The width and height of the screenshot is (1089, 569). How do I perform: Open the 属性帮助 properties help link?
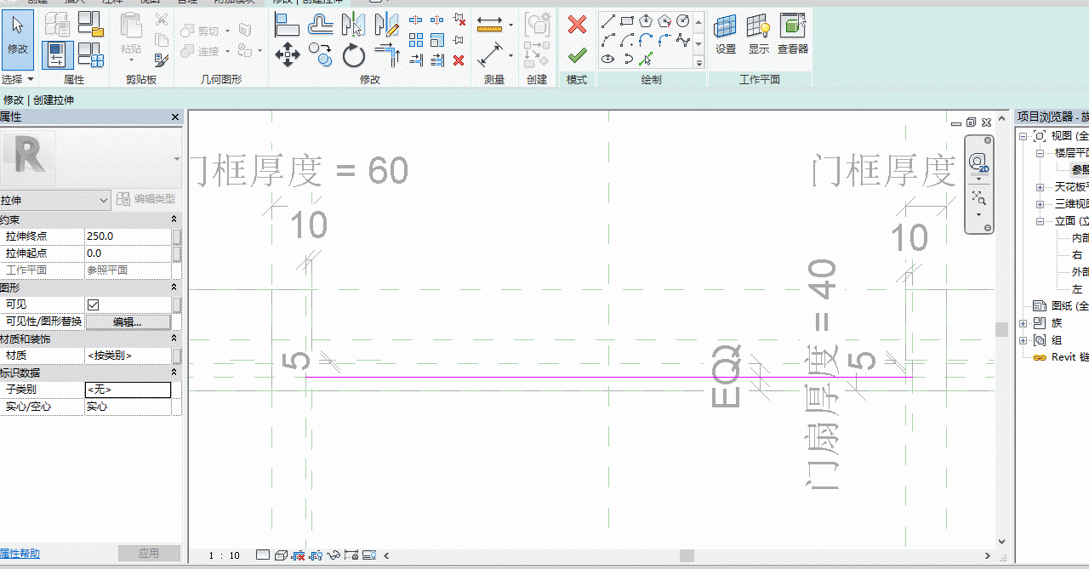pyautogui.click(x=20, y=554)
